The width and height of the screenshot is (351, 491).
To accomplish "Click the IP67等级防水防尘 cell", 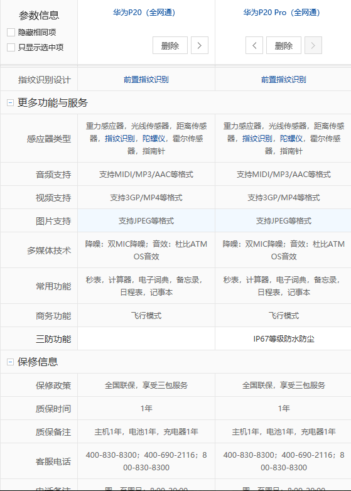I will point(284,339).
